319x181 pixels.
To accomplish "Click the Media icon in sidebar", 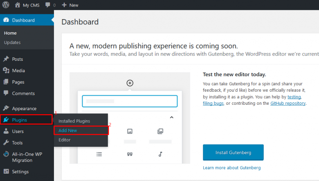I will click(6, 71).
